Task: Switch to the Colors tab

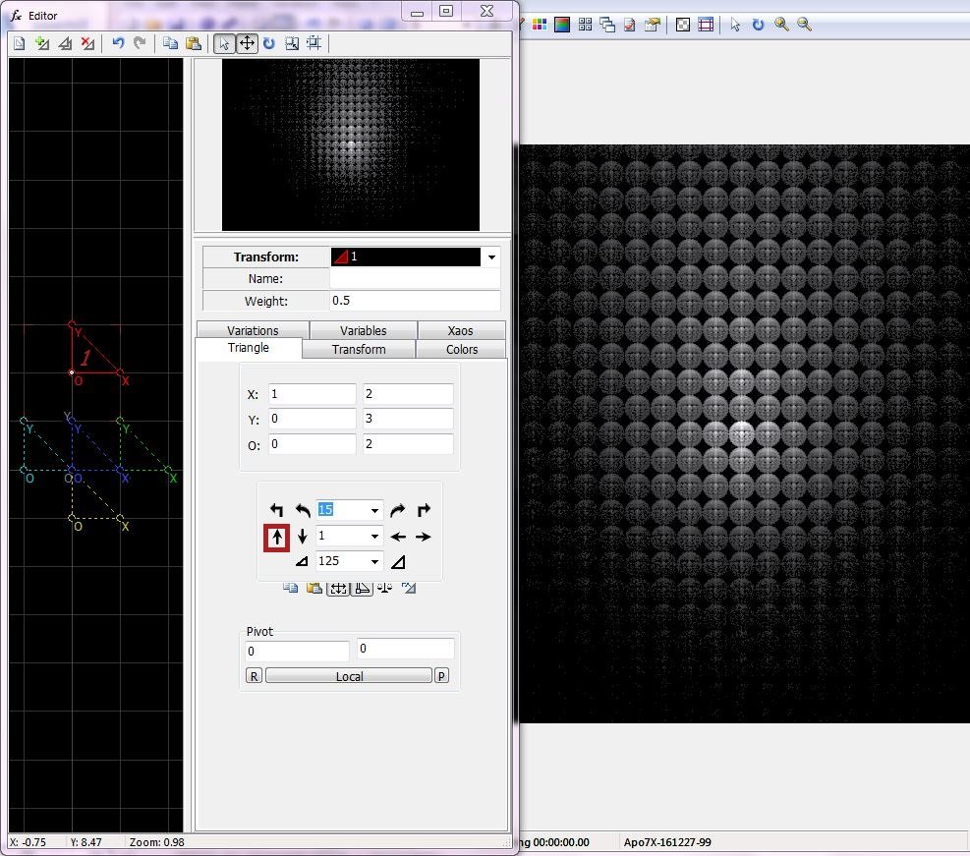Action: [x=462, y=349]
